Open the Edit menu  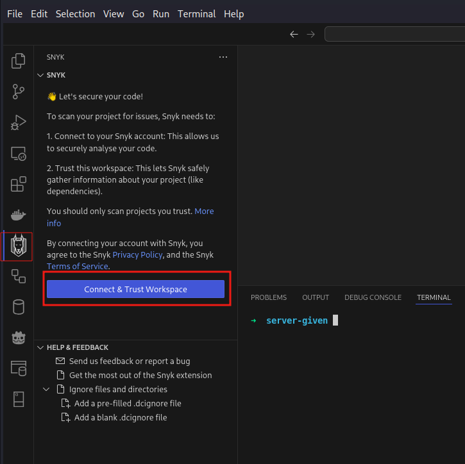[39, 14]
